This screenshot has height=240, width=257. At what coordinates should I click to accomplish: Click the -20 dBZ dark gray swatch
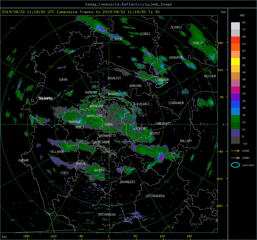pos(235,140)
